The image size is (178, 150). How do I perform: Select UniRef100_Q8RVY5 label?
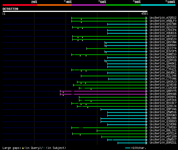pos(163,91)
